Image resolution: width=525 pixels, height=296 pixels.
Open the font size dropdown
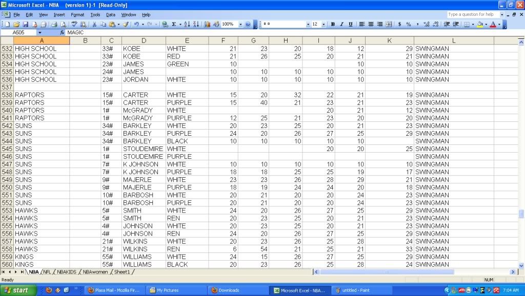(x=324, y=25)
